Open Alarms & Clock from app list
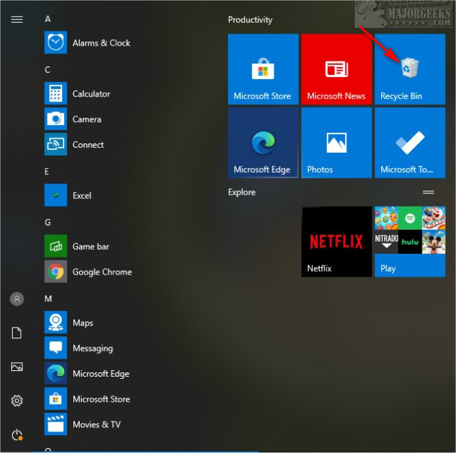 100,43
